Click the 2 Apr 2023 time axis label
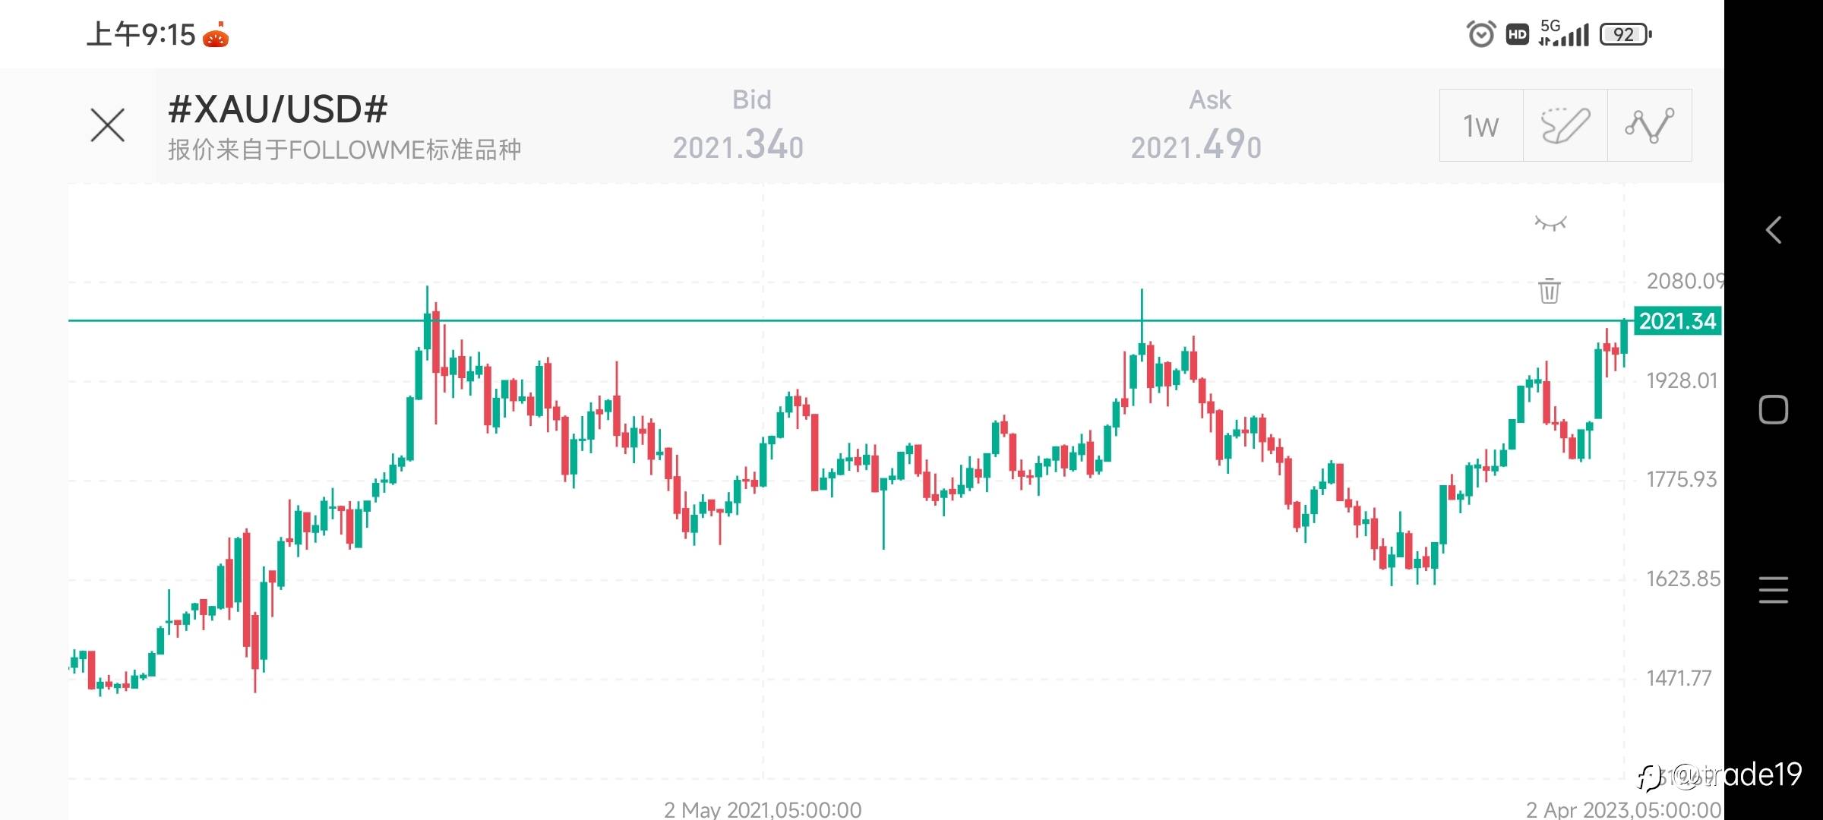This screenshot has height=820, width=1823. [1624, 809]
